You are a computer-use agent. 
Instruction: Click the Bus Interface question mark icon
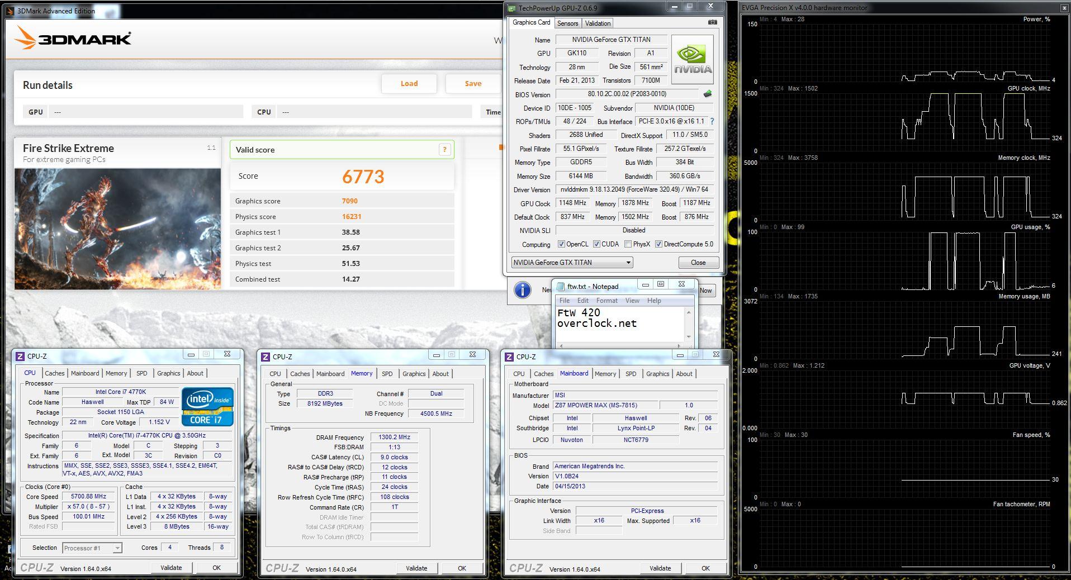[712, 121]
